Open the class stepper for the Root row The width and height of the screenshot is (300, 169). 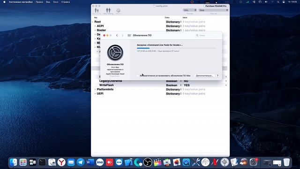pos(181,22)
